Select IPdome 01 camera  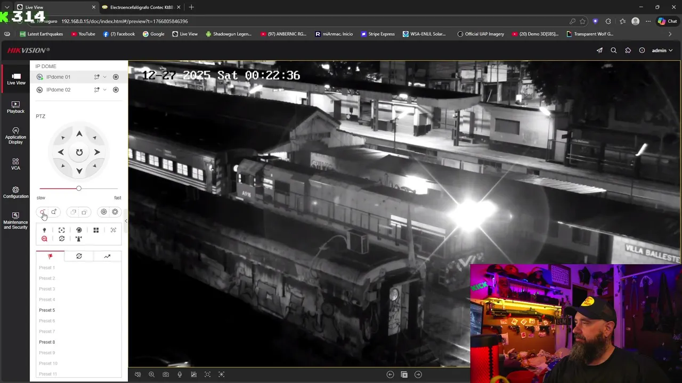click(x=58, y=77)
